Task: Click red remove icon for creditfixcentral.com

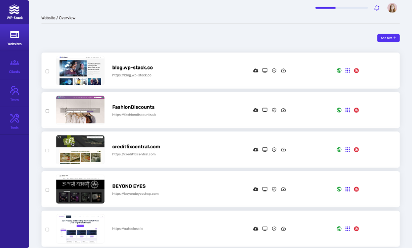Action: pos(357,149)
